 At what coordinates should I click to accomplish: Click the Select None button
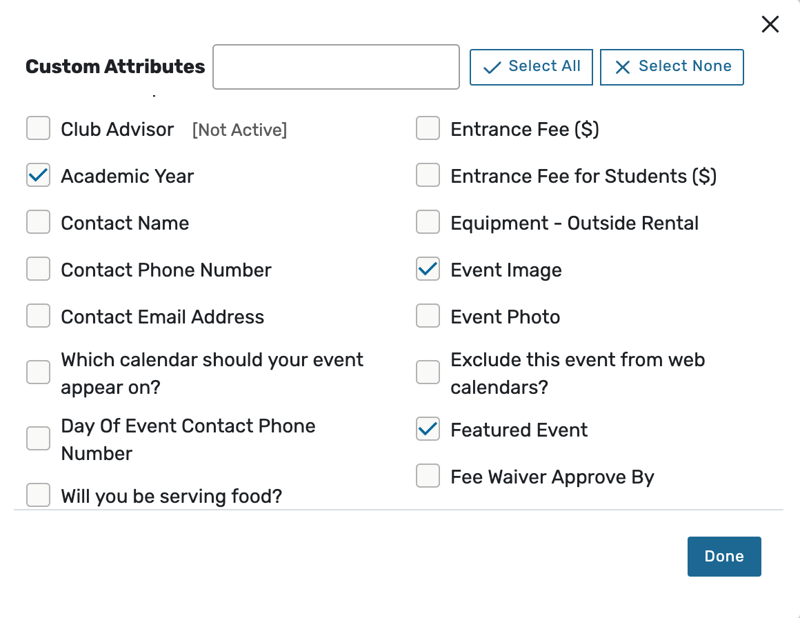click(672, 67)
